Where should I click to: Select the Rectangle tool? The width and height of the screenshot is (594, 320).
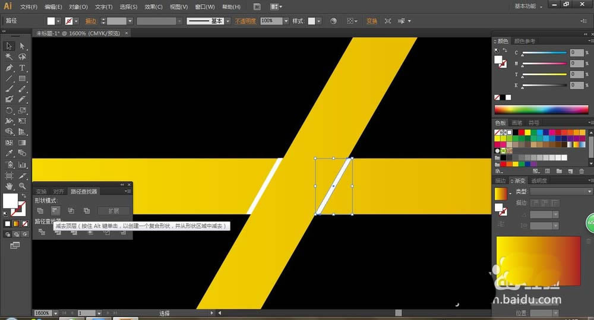[22, 78]
